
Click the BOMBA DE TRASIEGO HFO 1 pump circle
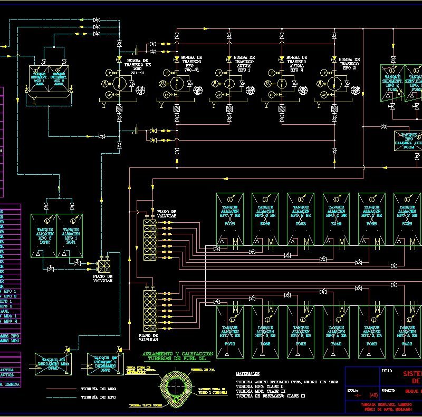coord(177,84)
